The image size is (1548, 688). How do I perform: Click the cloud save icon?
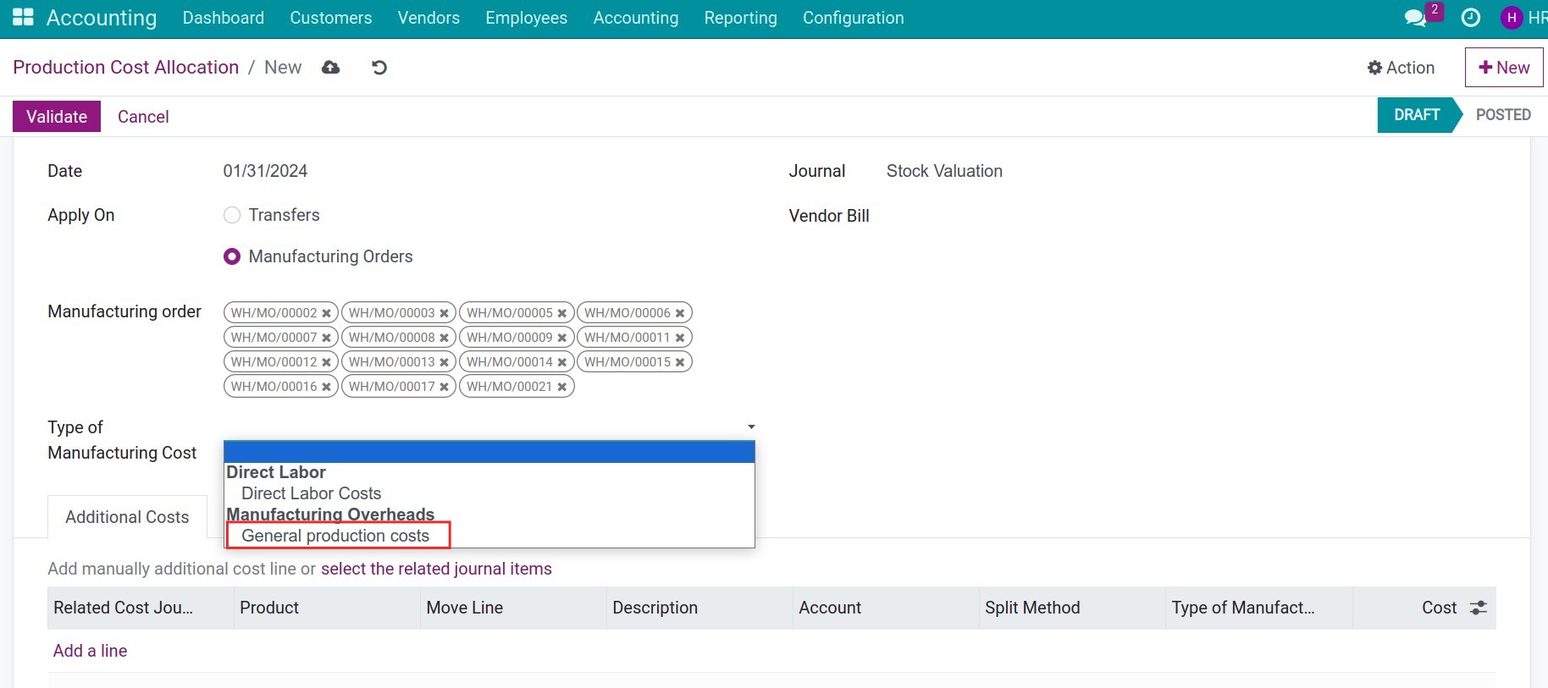(x=331, y=68)
